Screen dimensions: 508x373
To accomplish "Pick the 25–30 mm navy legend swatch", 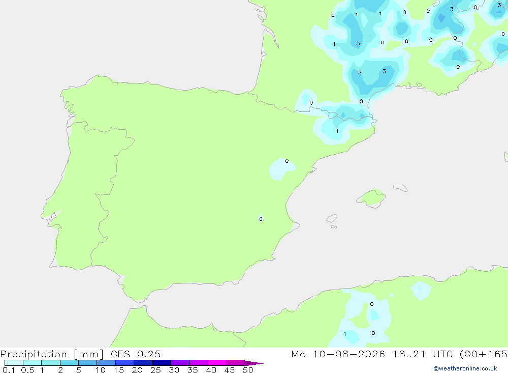I will (x=162, y=363).
